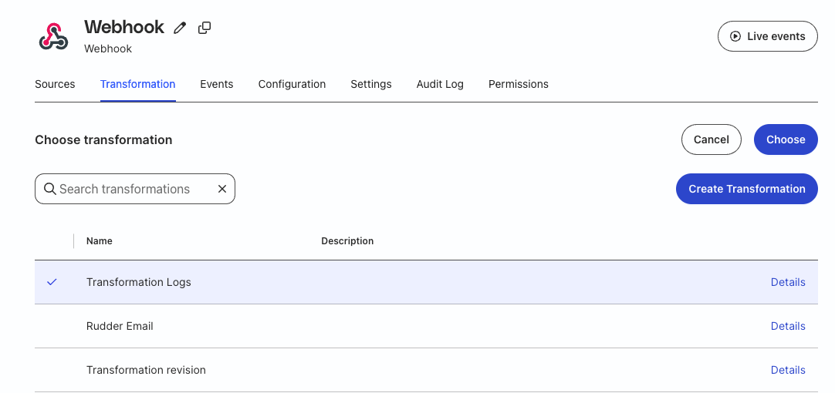835x393 pixels.
Task: Clear search with the X icon
Action: (222, 189)
